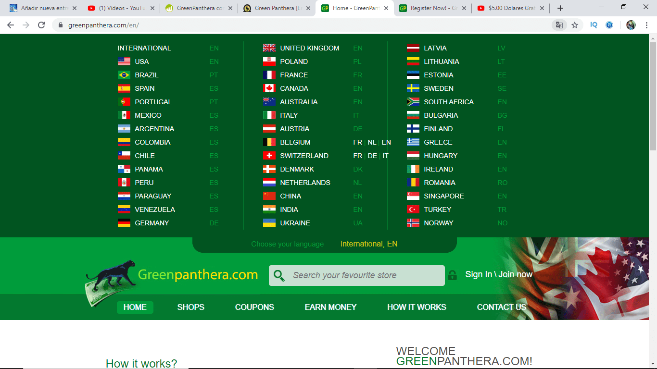Click the Venezuela ES language code
The width and height of the screenshot is (657, 369).
(214, 209)
